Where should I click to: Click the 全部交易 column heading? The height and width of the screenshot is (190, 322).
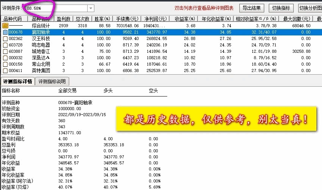coord(67,91)
